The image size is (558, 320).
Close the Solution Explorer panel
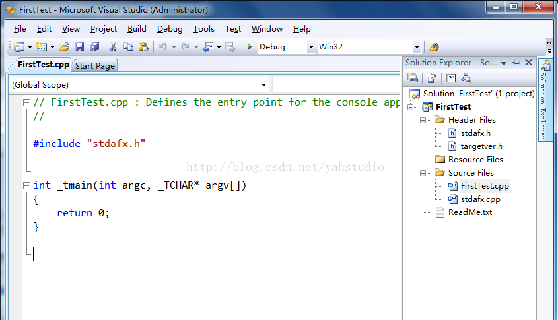(529, 63)
